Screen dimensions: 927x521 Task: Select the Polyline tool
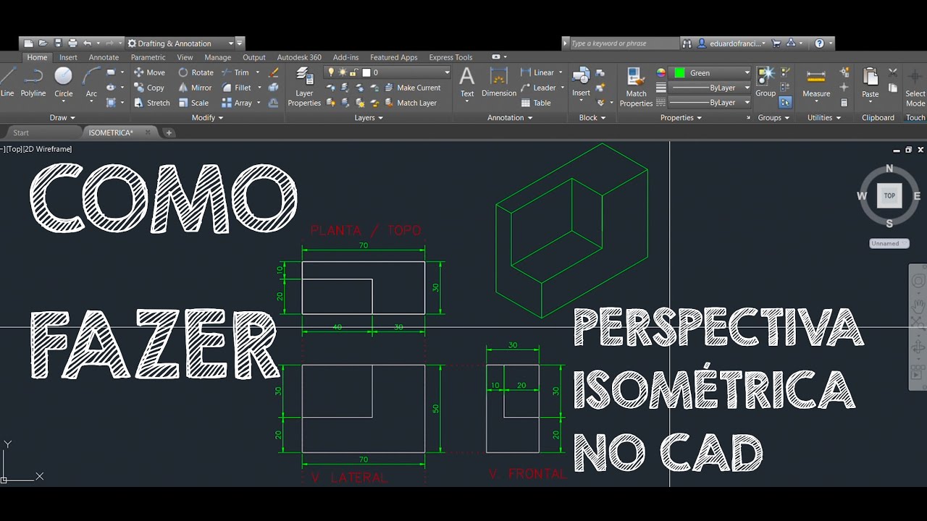click(x=33, y=83)
